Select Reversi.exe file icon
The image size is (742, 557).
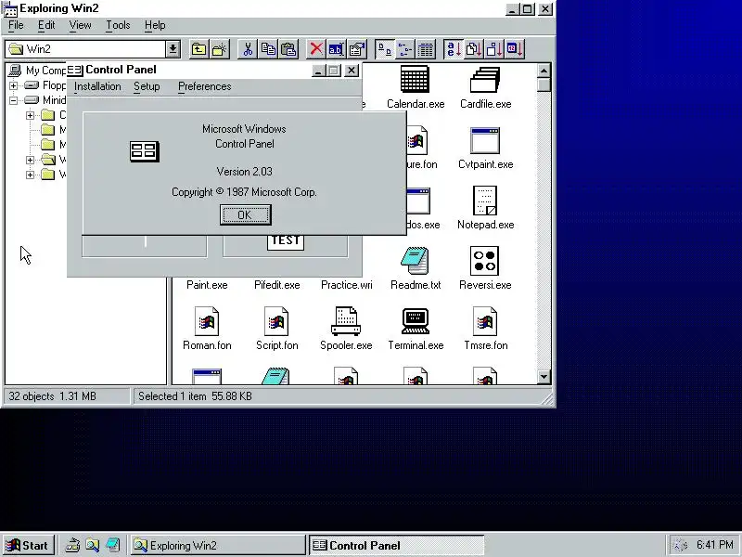coord(485,261)
